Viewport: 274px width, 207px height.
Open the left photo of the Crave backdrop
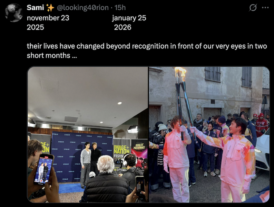coord(88,135)
